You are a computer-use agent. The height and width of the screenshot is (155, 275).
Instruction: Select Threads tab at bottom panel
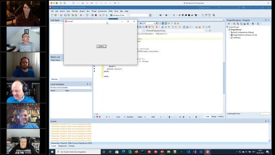72,146
